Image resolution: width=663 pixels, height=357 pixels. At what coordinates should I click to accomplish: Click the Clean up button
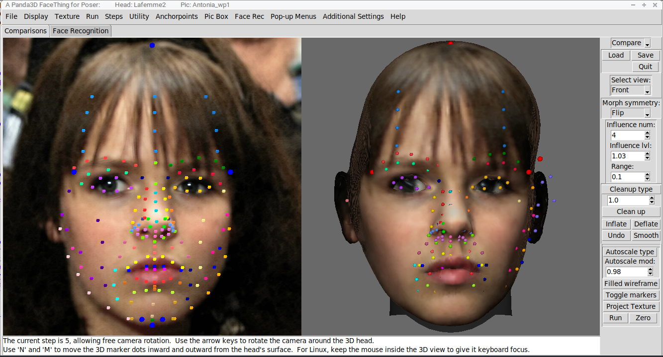(x=631, y=212)
